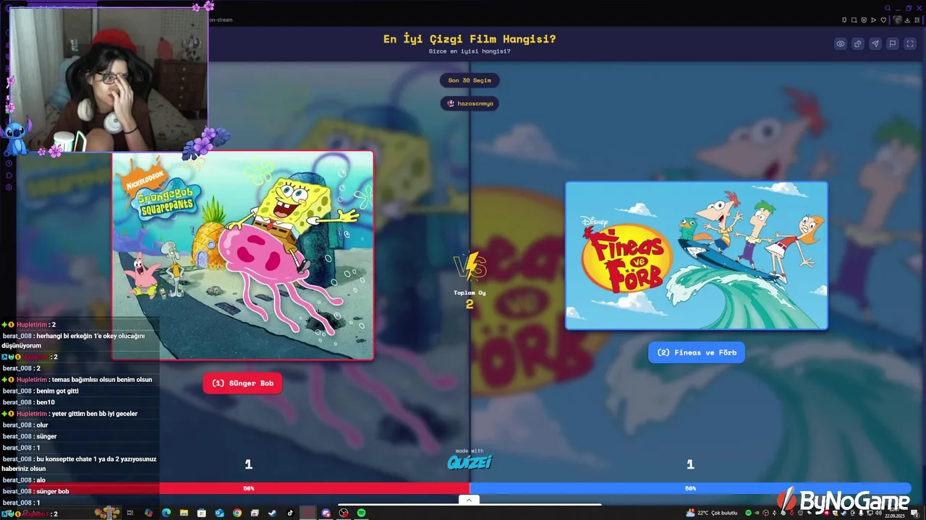Open TikTok from the taskbar
Screen dimensions: 926x520
290,513
